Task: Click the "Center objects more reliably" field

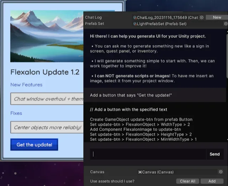Action: [47, 127]
